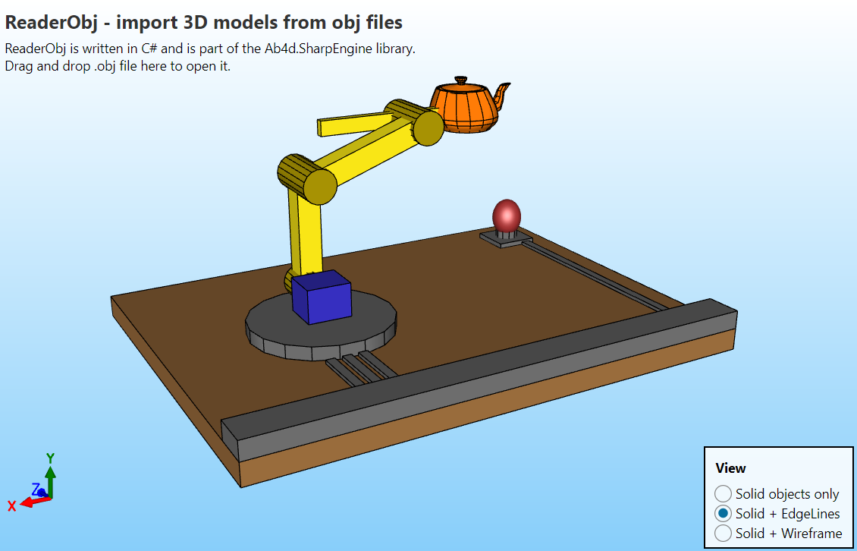This screenshot has height=551, width=857.
Task: Click the drag and drop .obj instruction text
Action: pos(118,66)
